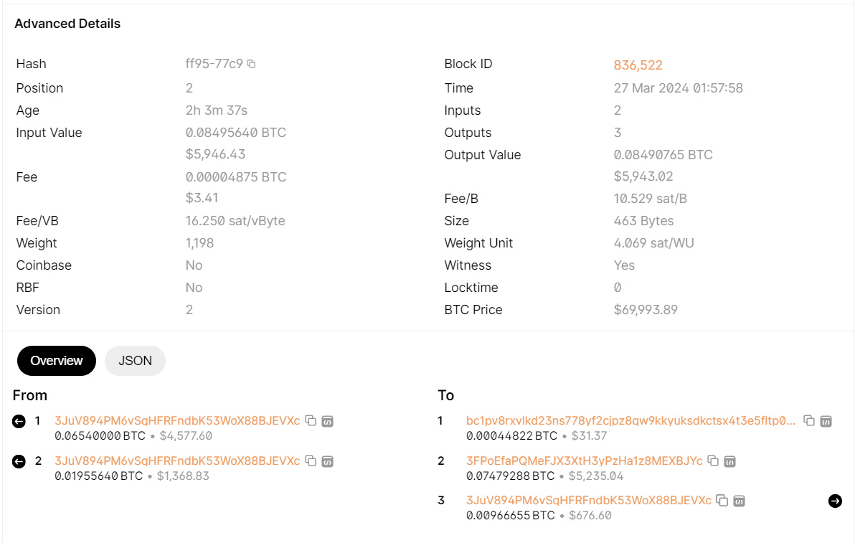855x543 pixels.
Task: Copy the third output address
Action: pyautogui.click(x=720, y=500)
